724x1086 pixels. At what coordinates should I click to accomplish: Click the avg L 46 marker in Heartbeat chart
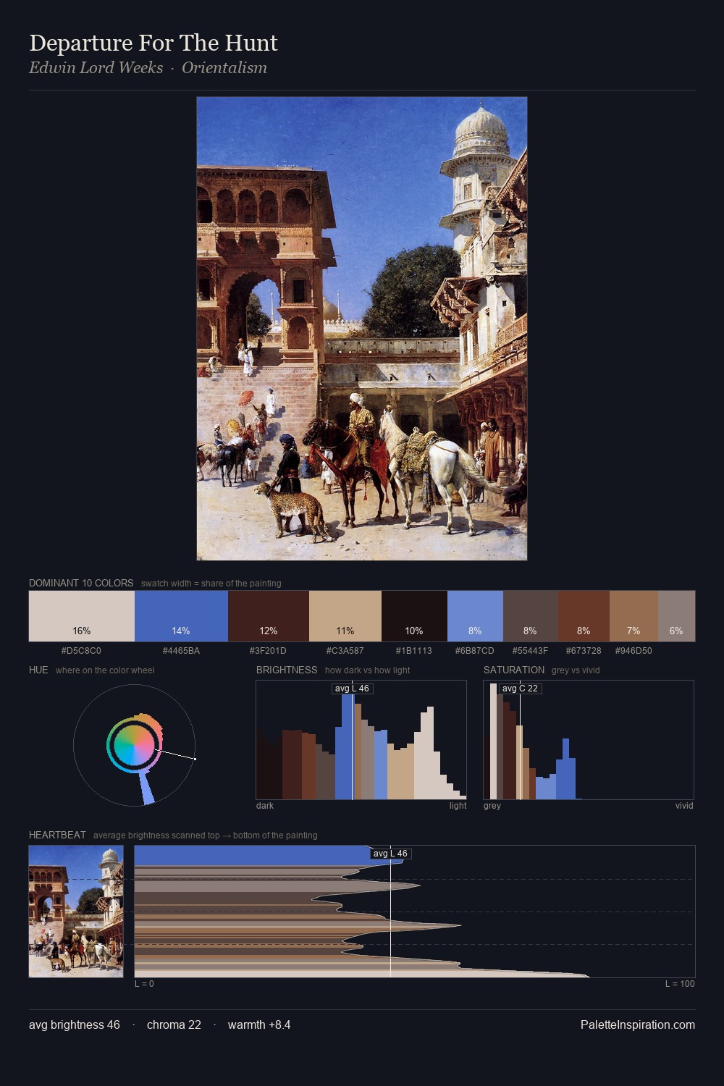(x=390, y=854)
